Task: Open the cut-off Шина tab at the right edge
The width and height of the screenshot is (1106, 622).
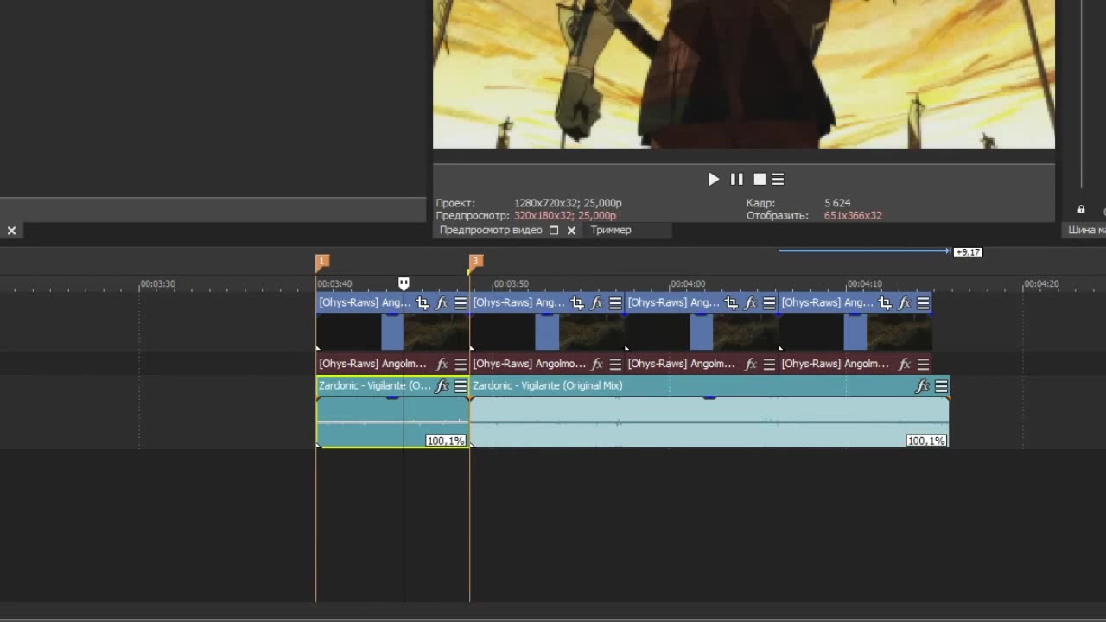Action: [x=1086, y=230]
